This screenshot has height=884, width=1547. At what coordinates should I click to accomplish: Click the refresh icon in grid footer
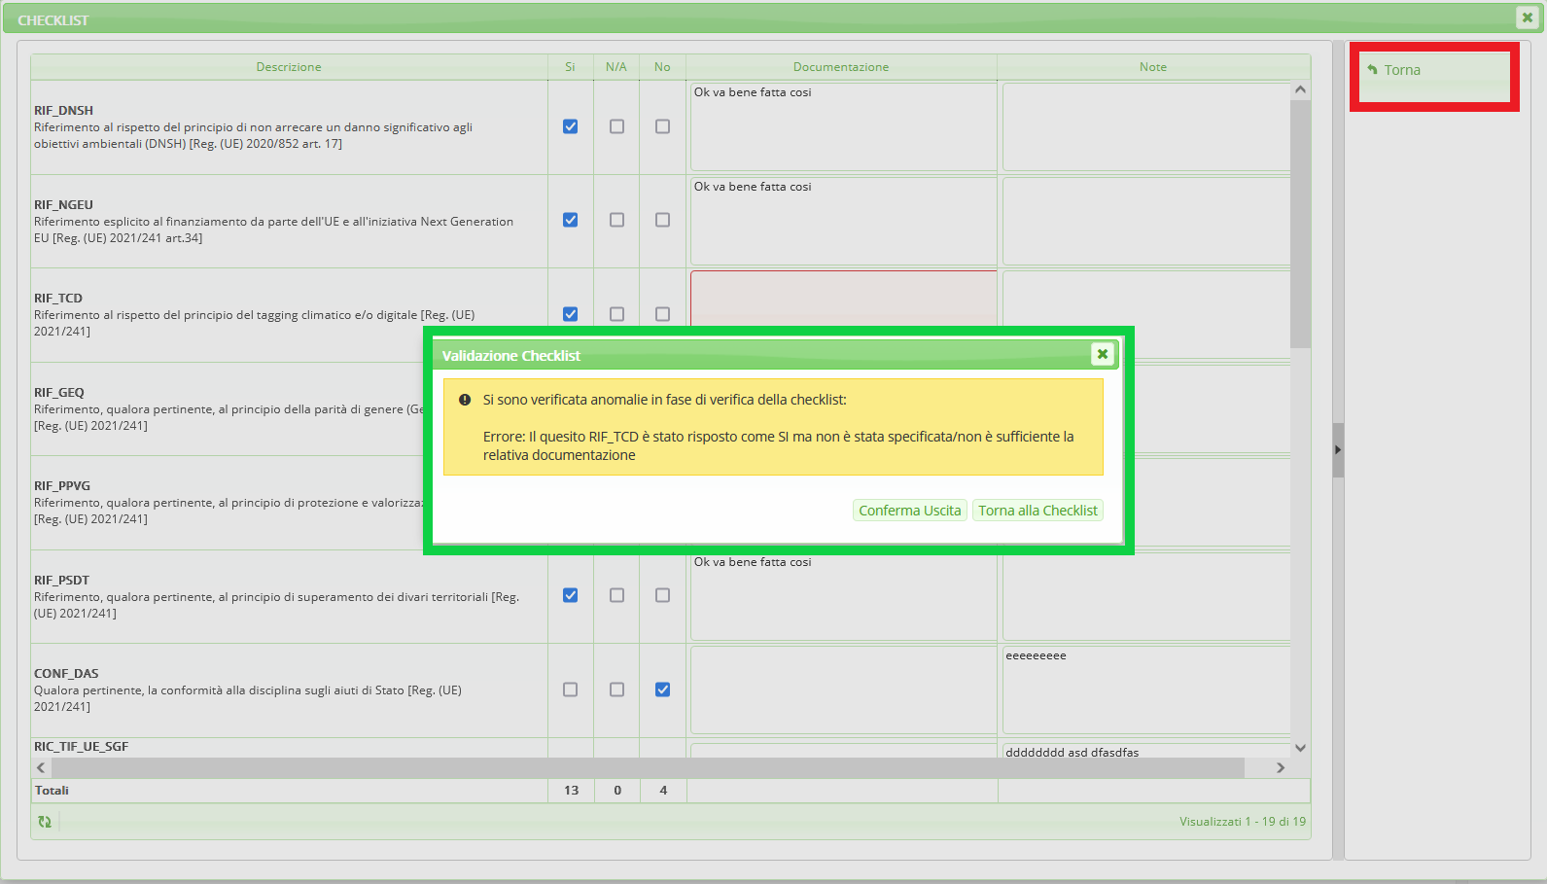[45, 822]
